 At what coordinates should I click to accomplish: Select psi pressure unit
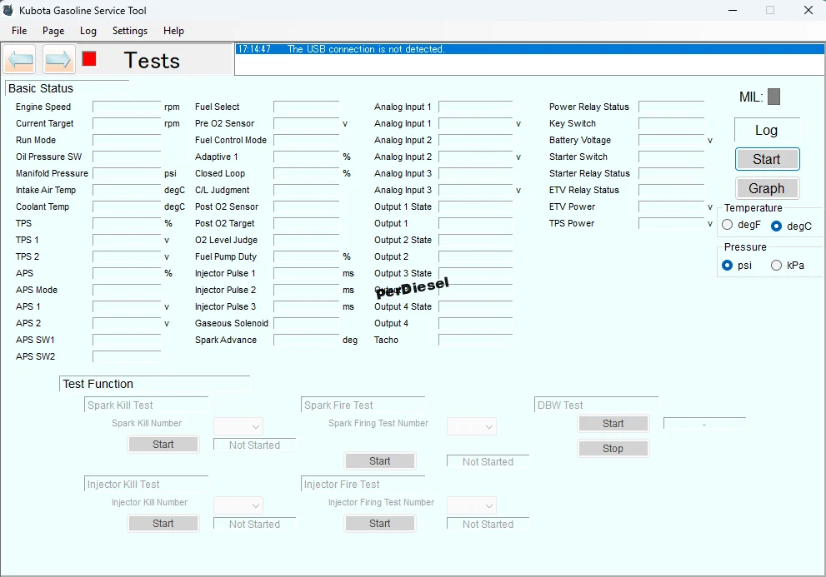tap(728, 266)
